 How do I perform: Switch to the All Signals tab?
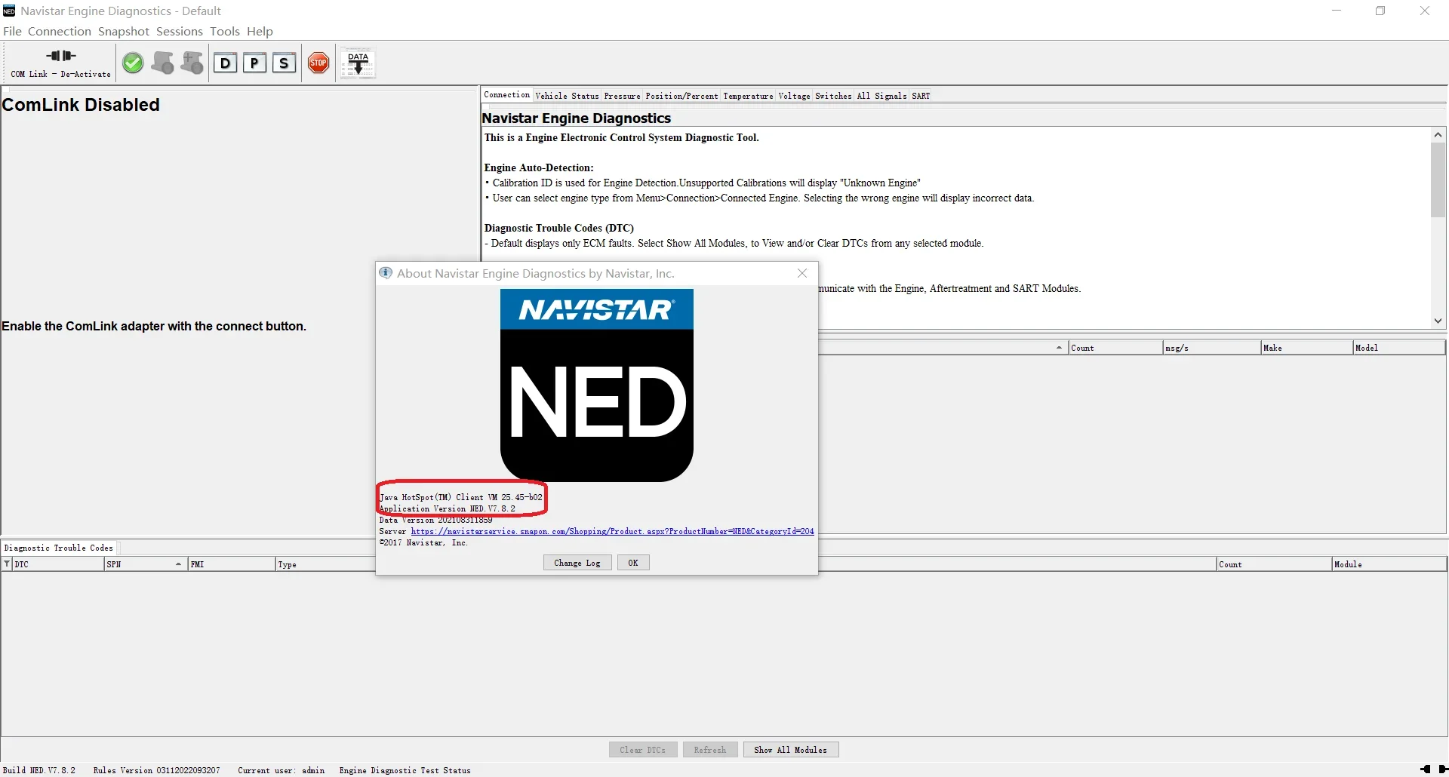(881, 96)
